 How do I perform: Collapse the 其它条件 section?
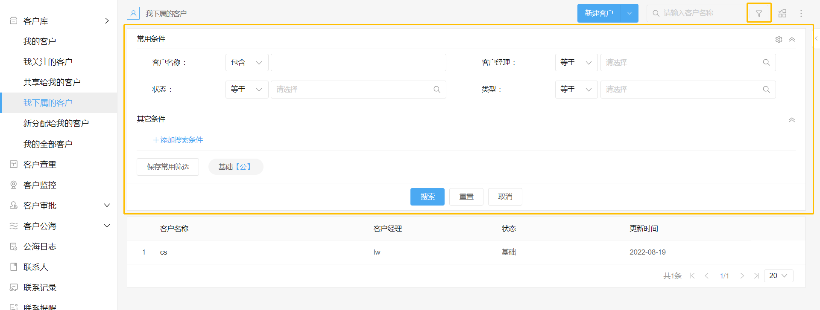[x=791, y=120]
